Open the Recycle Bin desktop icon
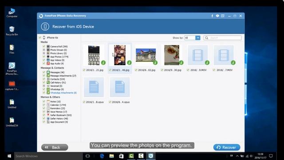 click(x=12, y=31)
